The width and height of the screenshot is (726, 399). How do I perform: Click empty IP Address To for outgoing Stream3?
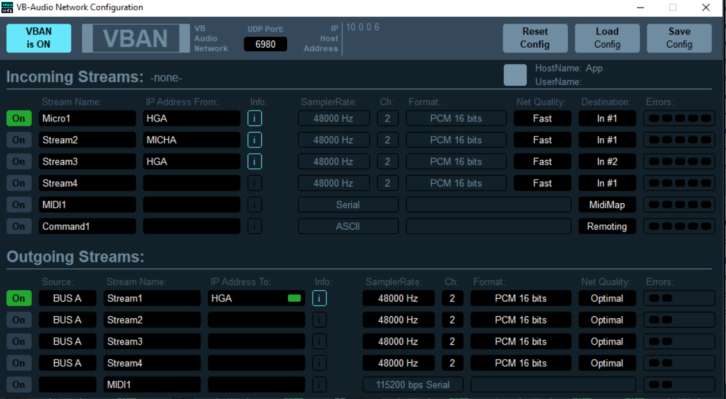(x=256, y=341)
